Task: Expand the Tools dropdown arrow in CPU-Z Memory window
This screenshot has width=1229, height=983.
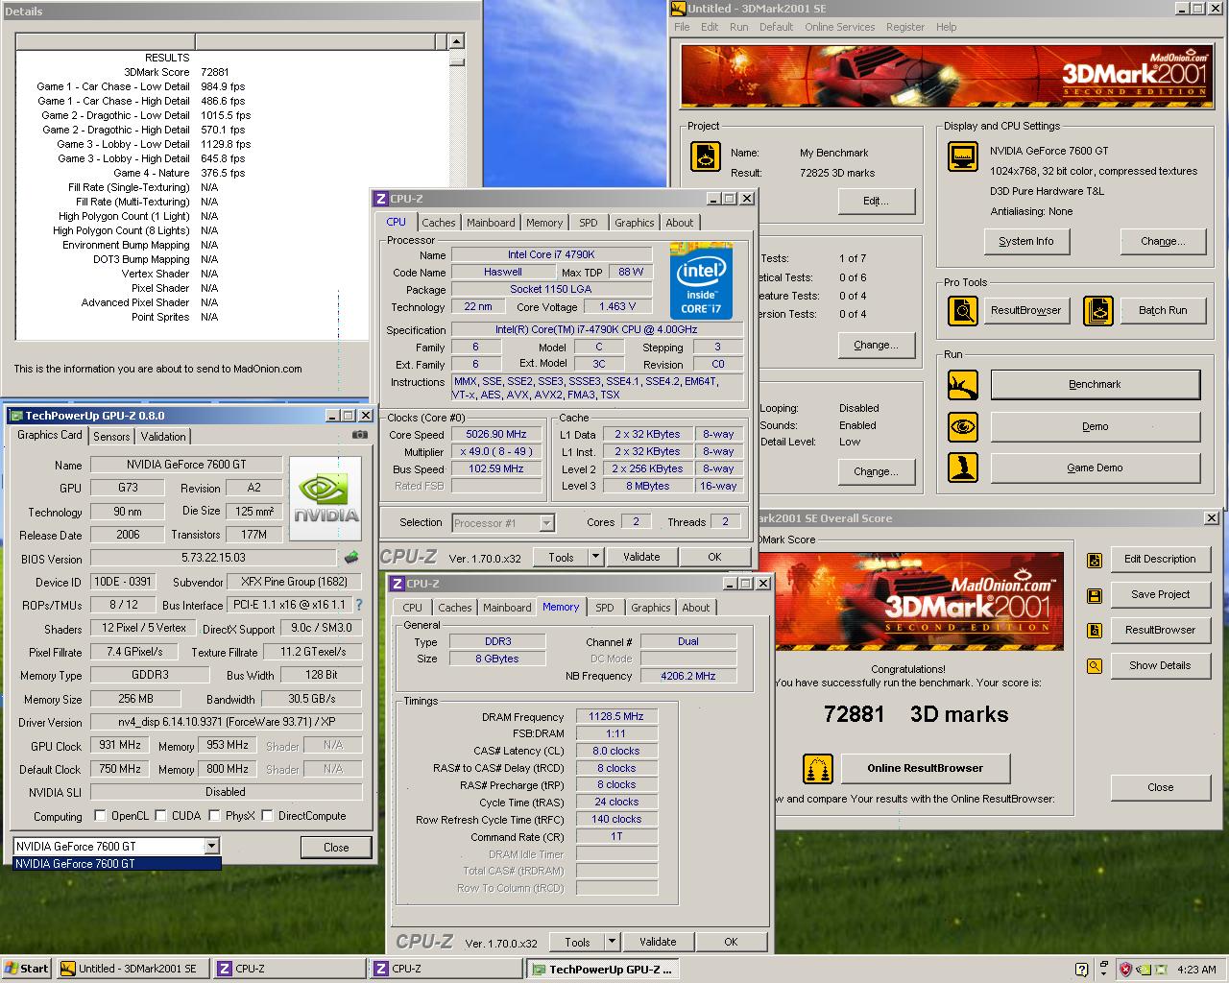Action: (x=612, y=942)
